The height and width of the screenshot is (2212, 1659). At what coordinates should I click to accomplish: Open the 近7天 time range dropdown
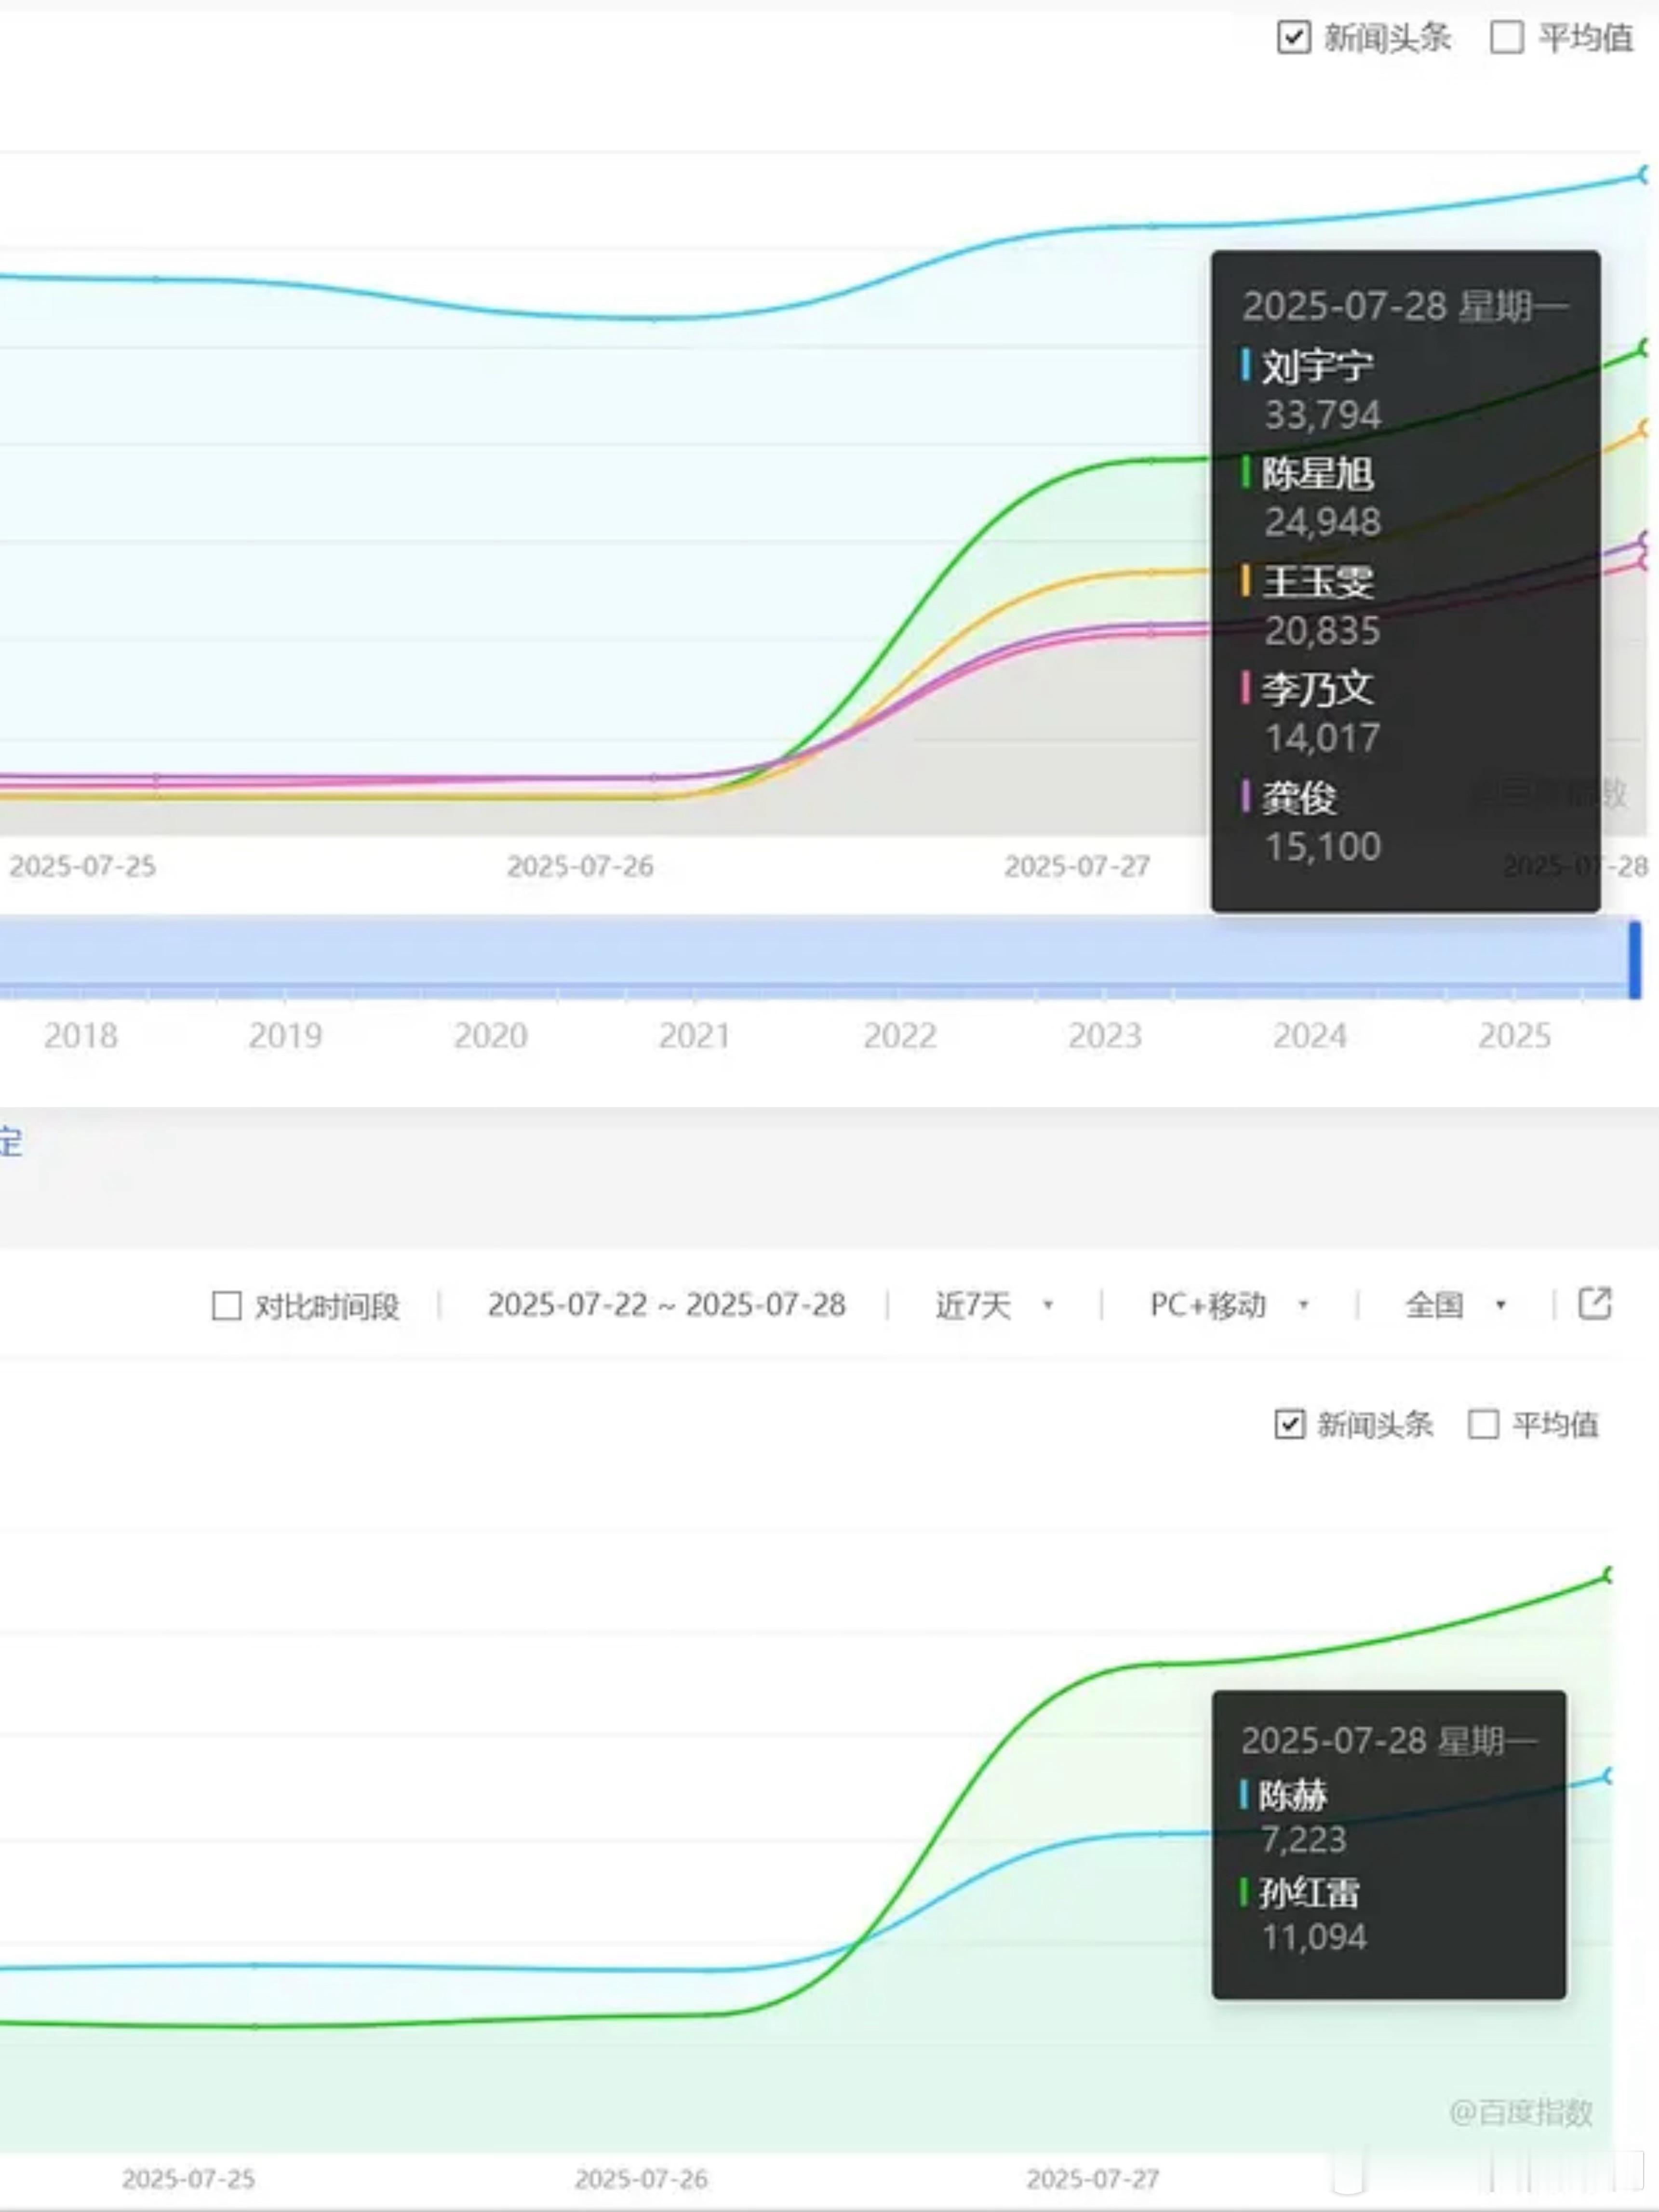[994, 1305]
